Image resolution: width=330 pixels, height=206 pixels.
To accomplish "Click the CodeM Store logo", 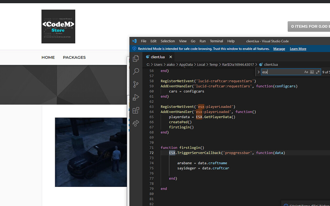I will 58,26.
